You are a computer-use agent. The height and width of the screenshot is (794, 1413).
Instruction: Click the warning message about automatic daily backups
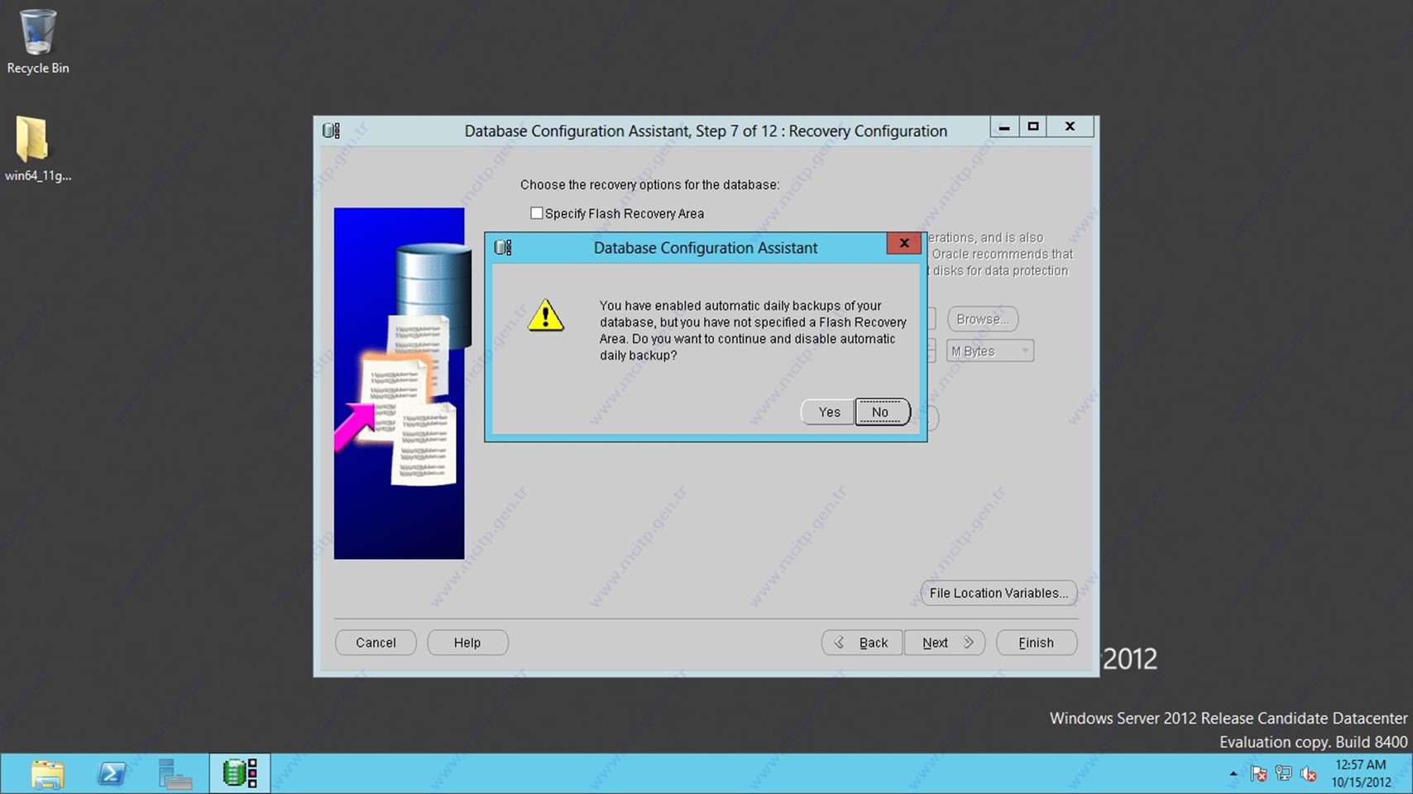(x=753, y=330)
